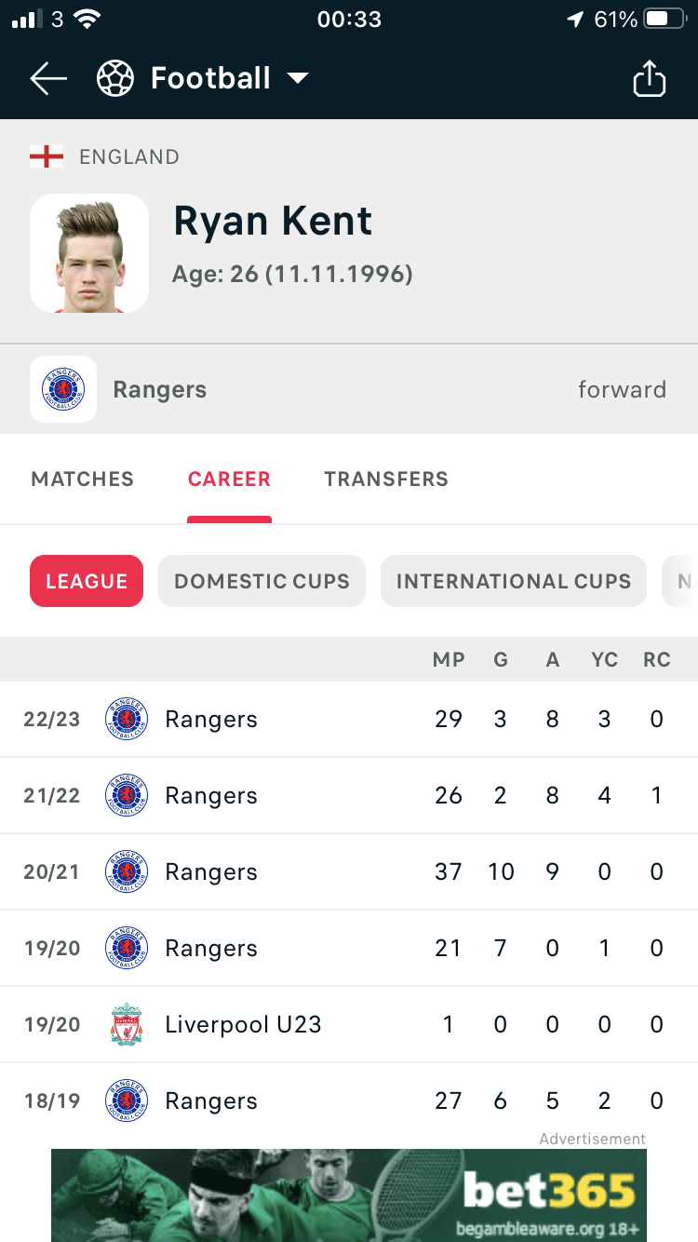Open the 20/21 Rangers season row
Screen dimensions: 698x1242
(x=349, y=872)
